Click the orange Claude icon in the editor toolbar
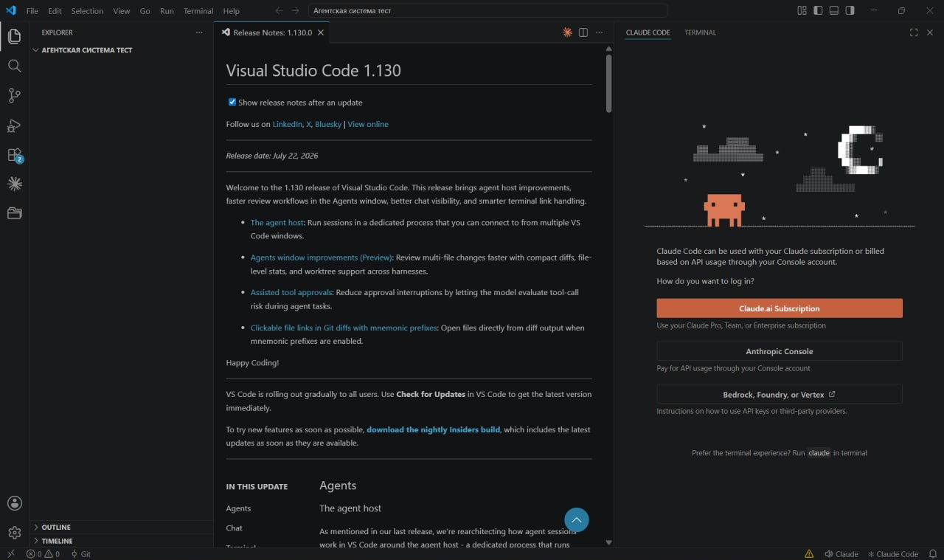 (567, 32)
